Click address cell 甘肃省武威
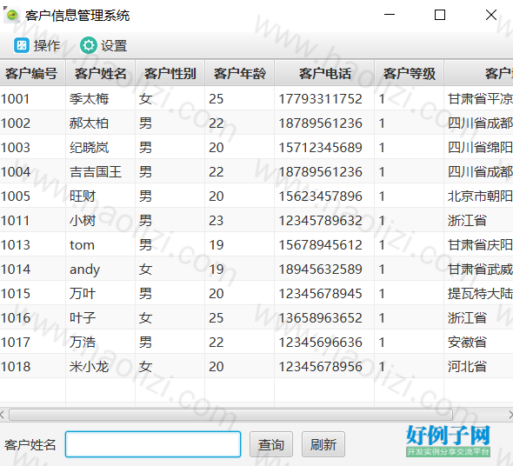This screenshot has width=513, height=466. (x=478, y=269)
